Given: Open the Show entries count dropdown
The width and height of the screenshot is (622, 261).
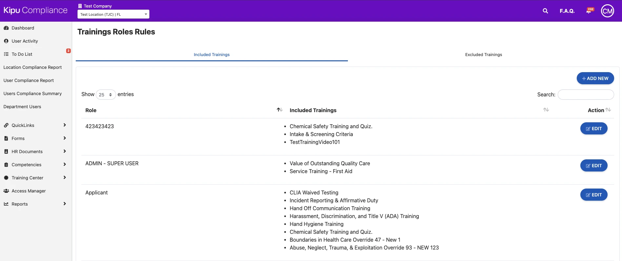Looking at the screenshot, I should click(x=106, y=95).
